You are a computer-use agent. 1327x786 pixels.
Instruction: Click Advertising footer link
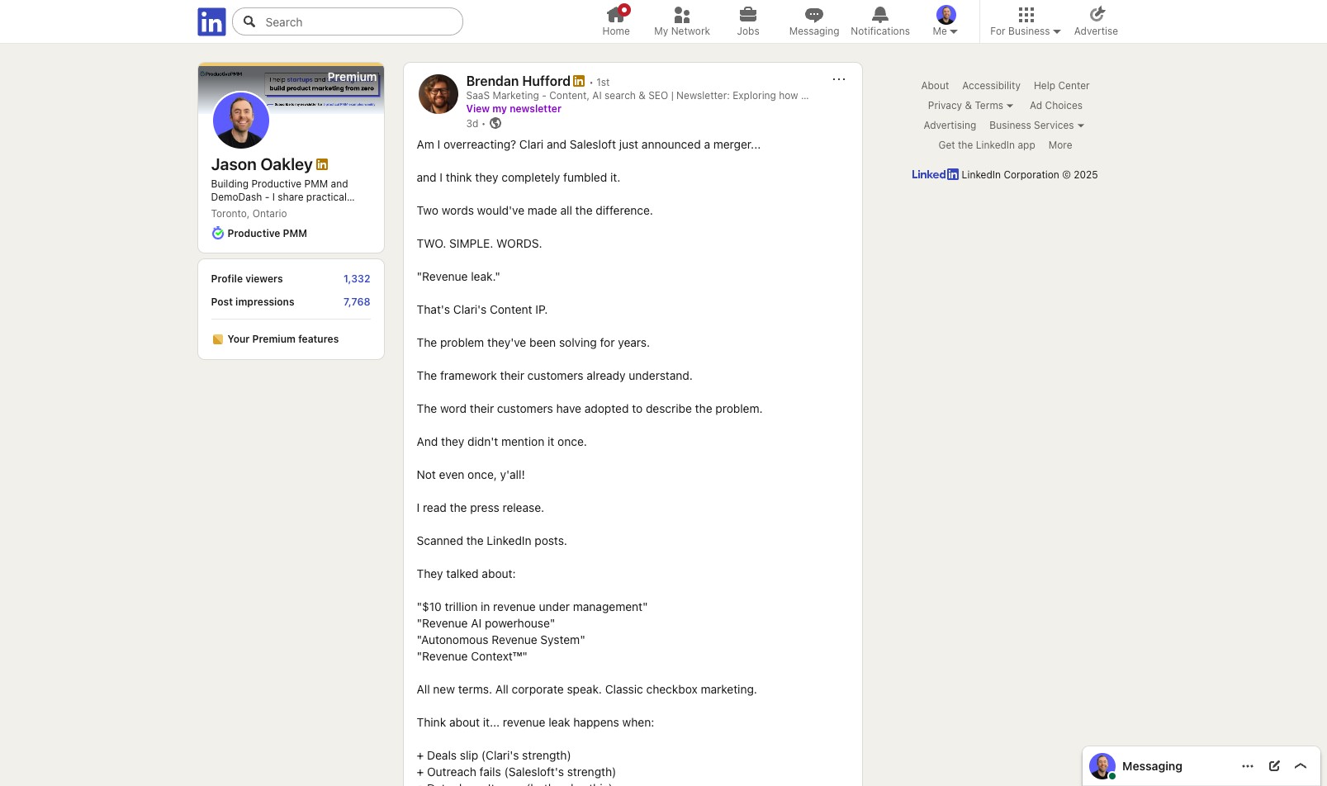point(950,125)
